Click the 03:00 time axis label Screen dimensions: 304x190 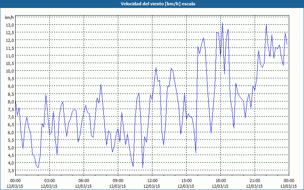click(x=49, y=181)
